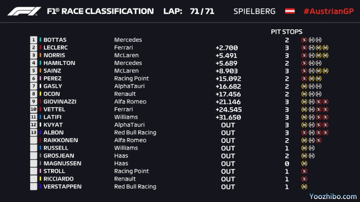Open the #AustrianGP hashtag
360x202 pixels.
pos(328,11)
